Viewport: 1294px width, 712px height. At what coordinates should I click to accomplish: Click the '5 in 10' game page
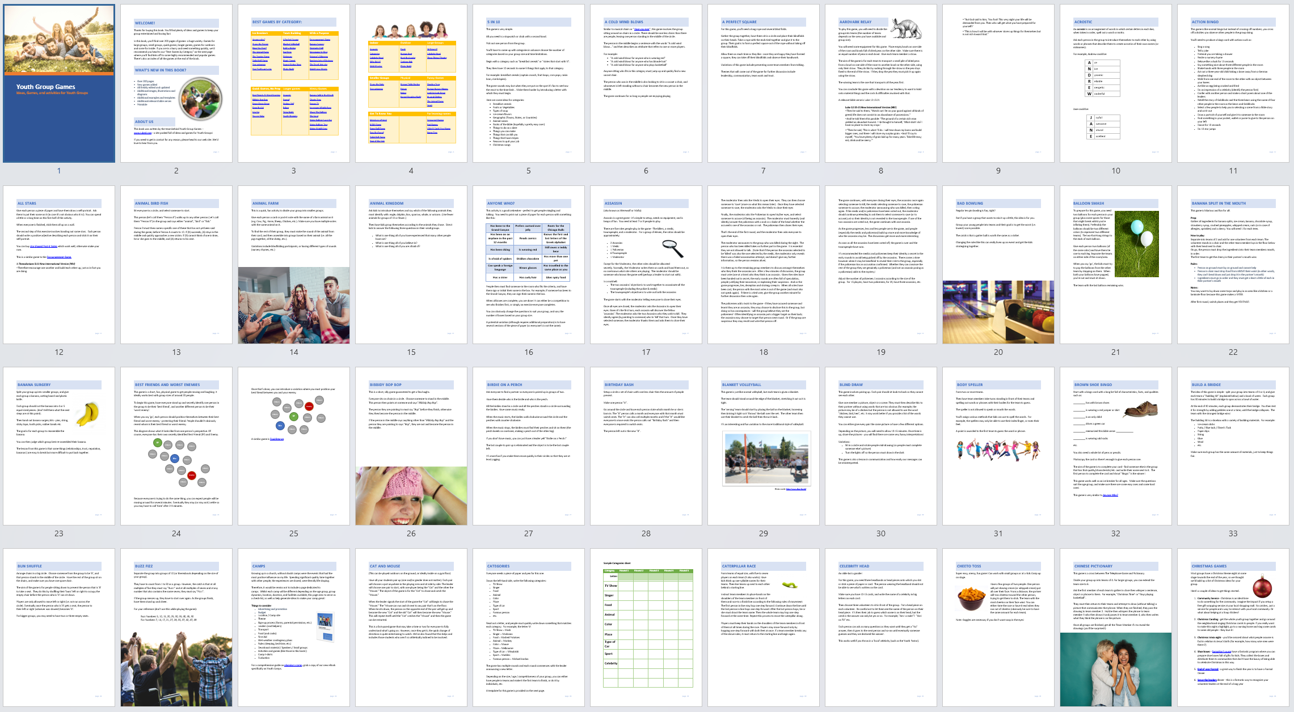click(x=529, y=83)
